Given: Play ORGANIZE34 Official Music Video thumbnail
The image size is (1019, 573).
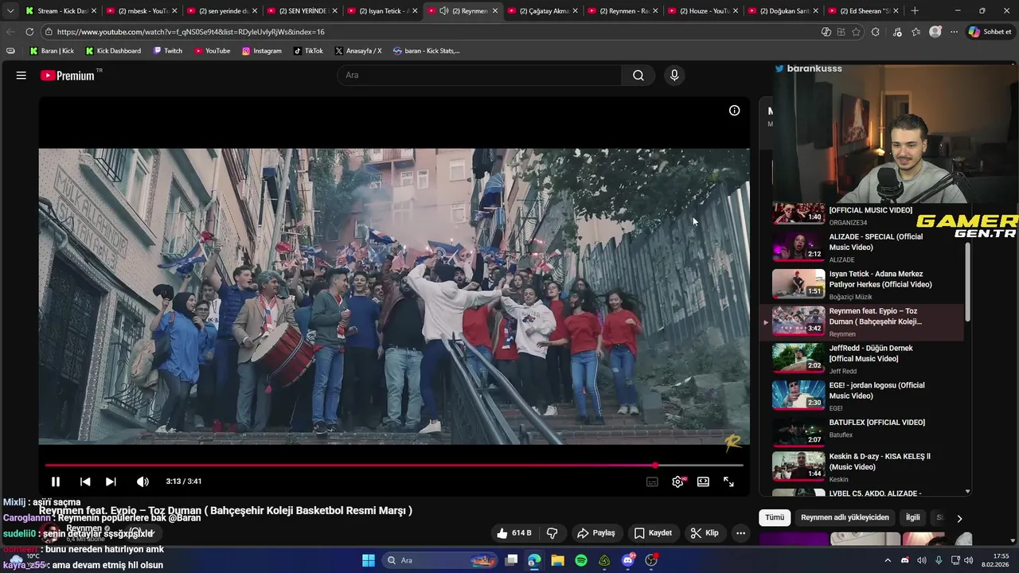Looking at the screenshot, I should pos(798,214).
